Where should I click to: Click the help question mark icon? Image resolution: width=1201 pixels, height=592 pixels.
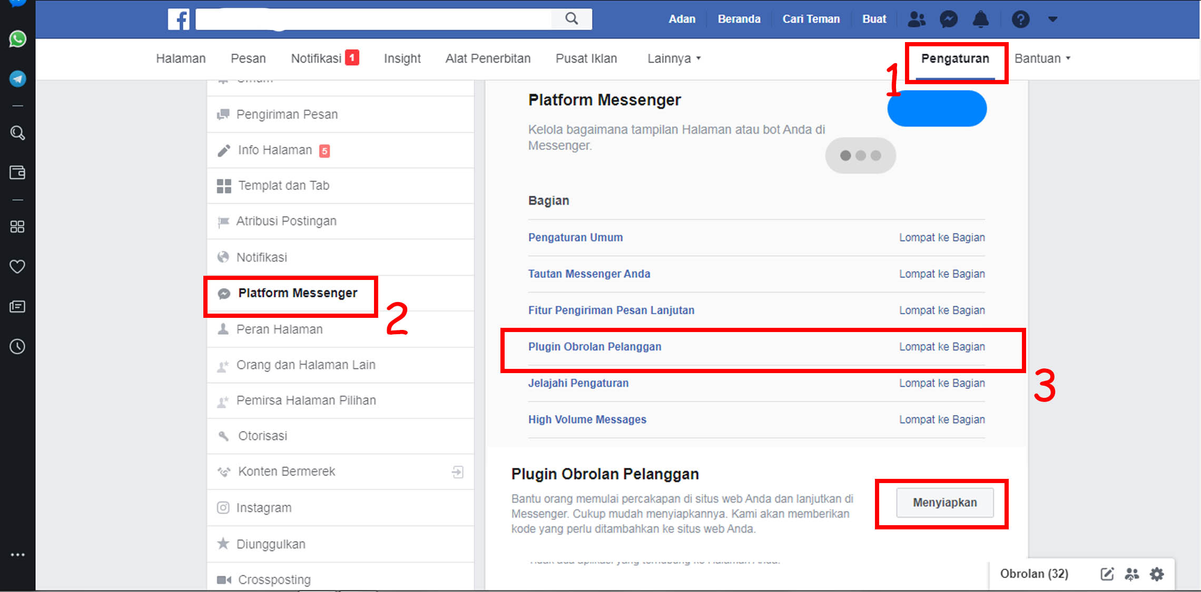[1020, 19]
